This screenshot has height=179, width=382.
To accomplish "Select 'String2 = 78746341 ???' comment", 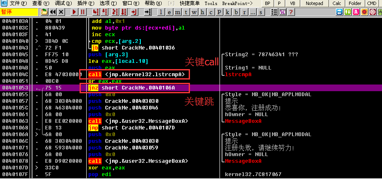I will (x=262, y=55).
